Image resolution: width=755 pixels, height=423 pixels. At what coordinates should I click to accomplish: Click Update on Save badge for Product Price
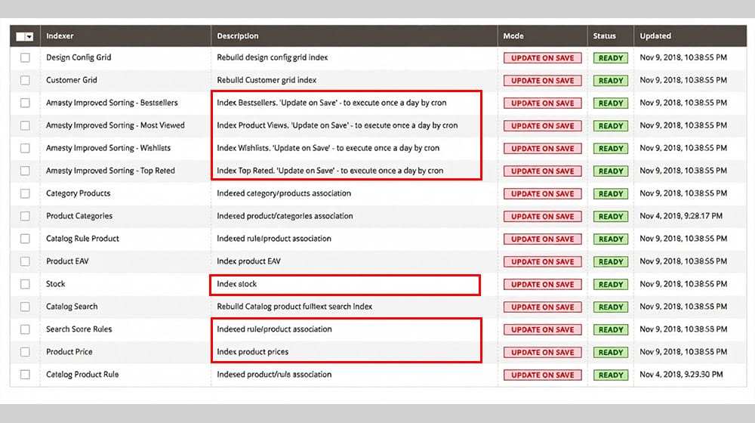pos(543,352)
